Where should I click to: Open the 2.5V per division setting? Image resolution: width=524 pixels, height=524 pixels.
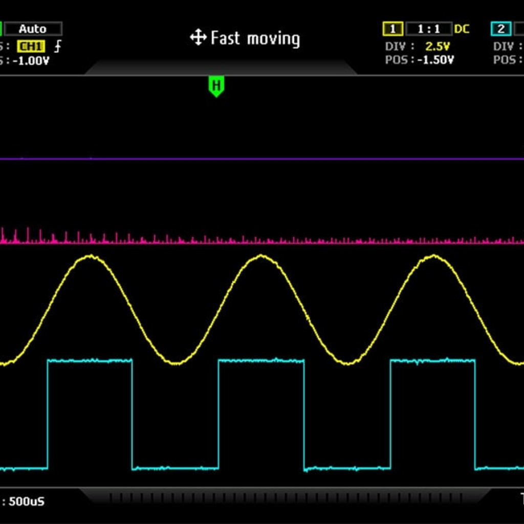(x=437, y=47)
